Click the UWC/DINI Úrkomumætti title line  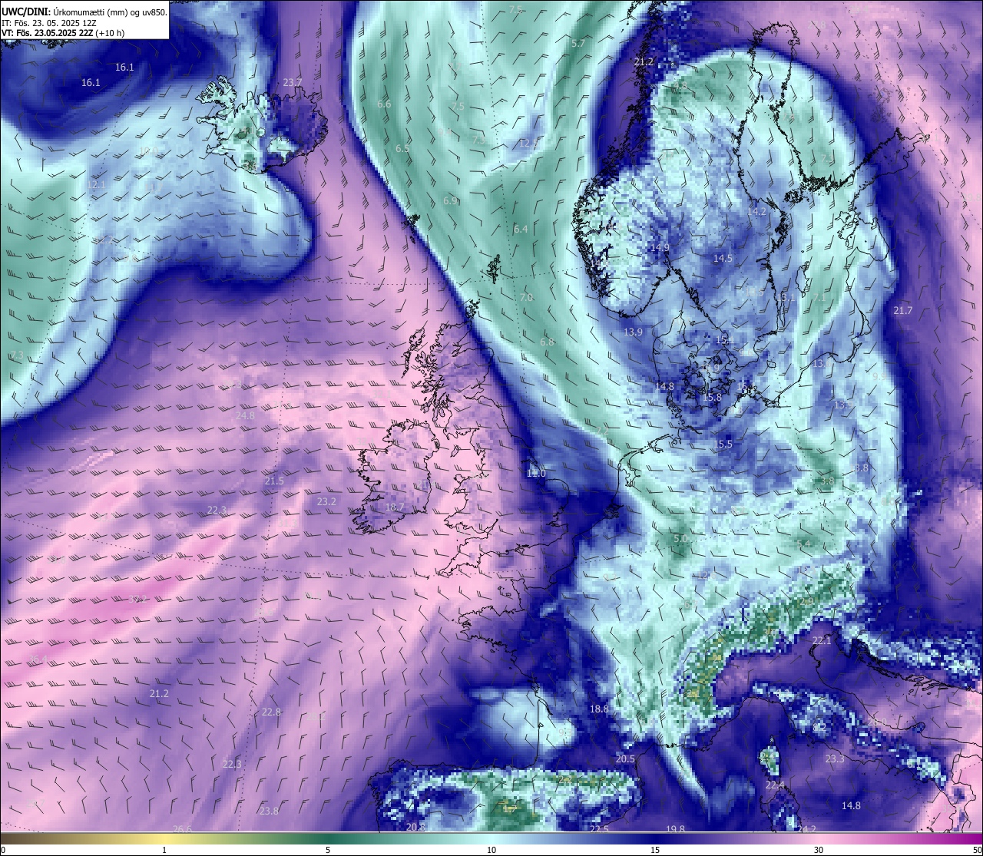tap(84, 12)
